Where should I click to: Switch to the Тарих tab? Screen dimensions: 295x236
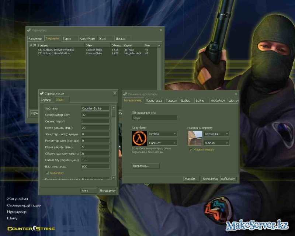click(x=70, y=39)
